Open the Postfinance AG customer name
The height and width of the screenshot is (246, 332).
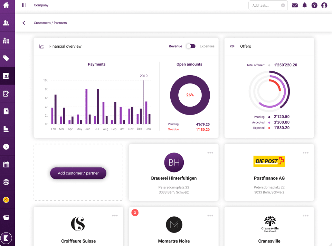[269, 178]
